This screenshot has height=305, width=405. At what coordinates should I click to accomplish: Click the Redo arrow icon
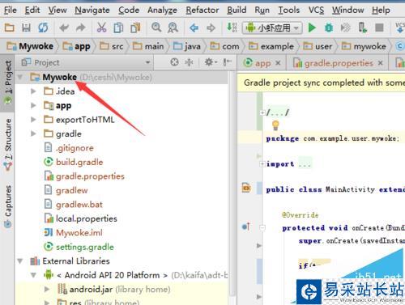[x=81, y=28]
